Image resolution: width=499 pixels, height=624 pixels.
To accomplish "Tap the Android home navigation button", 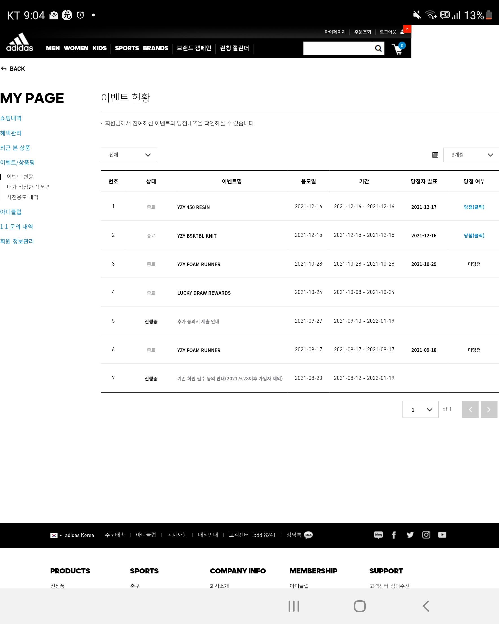I will [x=360, y=606].
